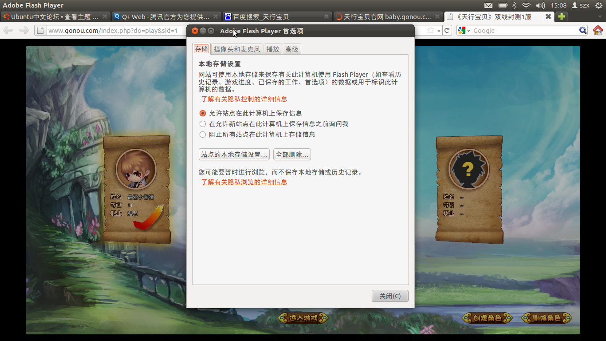Select 允许站点在此计算机上保存信息 radio option
This screenshot has width=606, height=341.
pos(251,113)
